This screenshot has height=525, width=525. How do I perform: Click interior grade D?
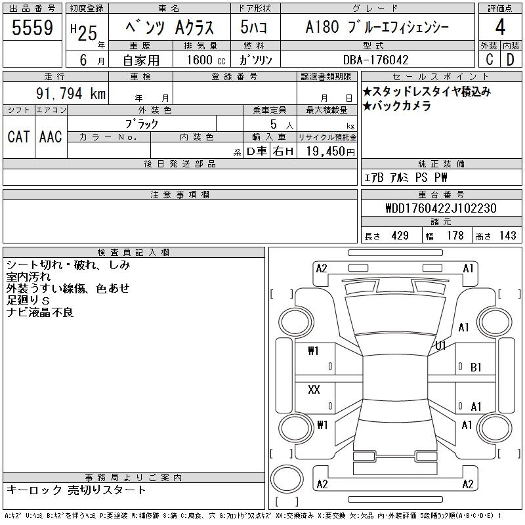click(x=511, y=60)
